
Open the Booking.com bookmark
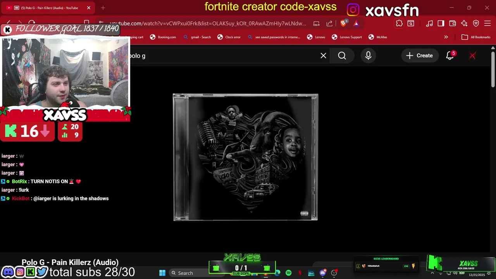tap(163, 37)
